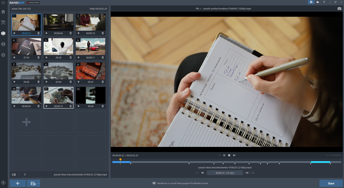
Task: Delete the 00:00:24 clip trash icon
Action: point(38,106)
